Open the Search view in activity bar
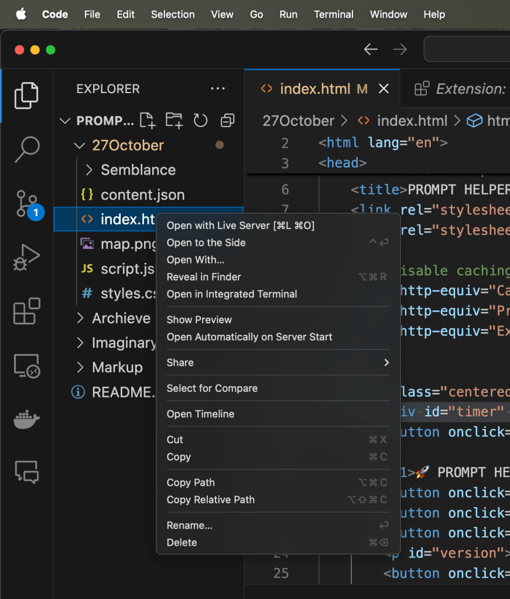This screenshot has width=510, height=599. click(x=27, y=149)
